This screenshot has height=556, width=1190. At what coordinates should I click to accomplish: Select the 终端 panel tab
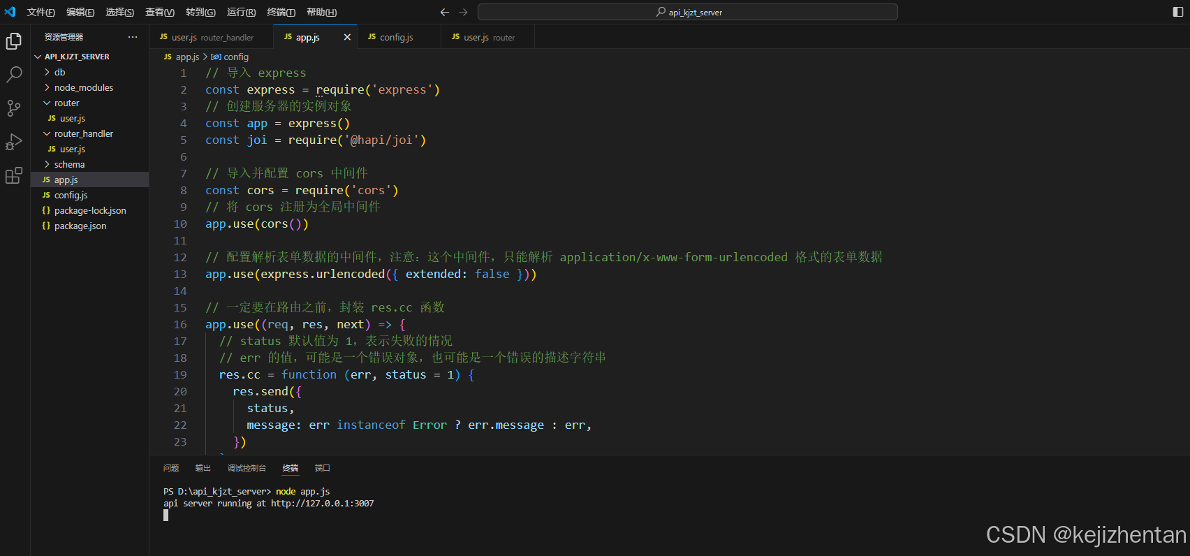(291, 468)
